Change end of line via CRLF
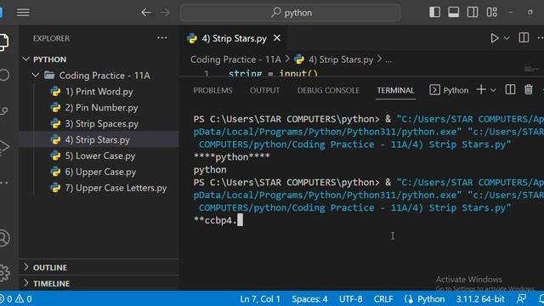Image resolution: width=544 pixels, height=306 pixels. point(383,298)
